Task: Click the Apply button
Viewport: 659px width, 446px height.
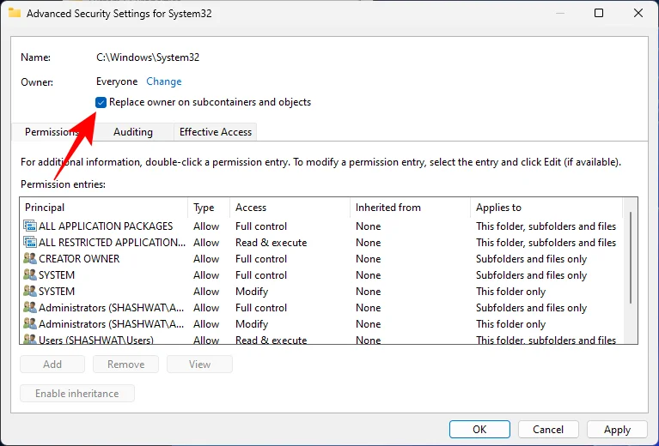Action: pos(617,429)
